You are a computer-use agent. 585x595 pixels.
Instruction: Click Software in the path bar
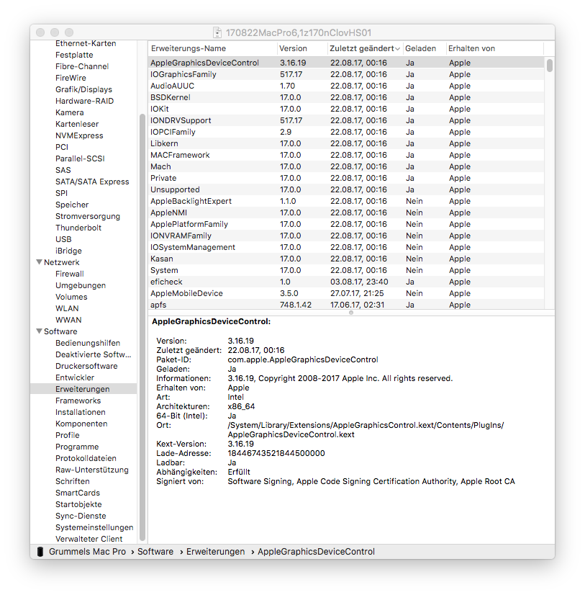[155, 551]
